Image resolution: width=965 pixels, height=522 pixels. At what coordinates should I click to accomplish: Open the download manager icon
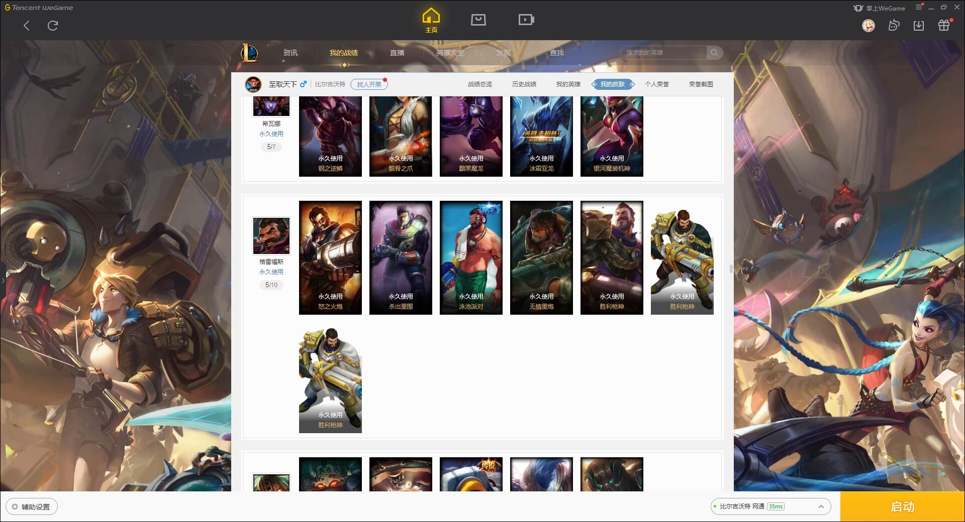pos(919,26)
